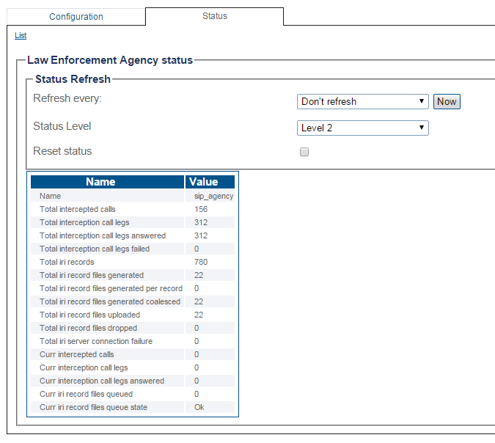The width and height of the screenshot is (495, 443).
Task: Enable the Reset status checkbox
Action: (x=304, y=152)
